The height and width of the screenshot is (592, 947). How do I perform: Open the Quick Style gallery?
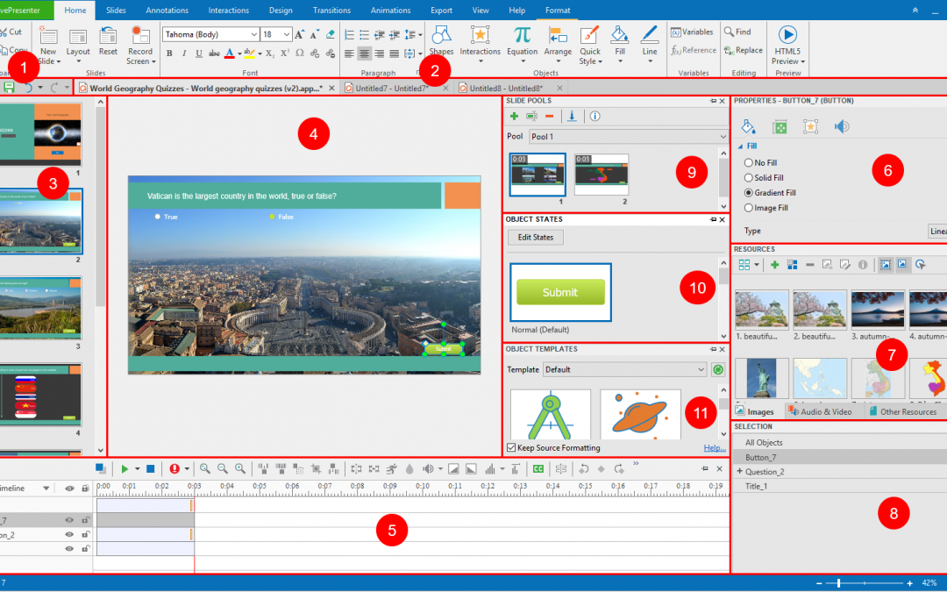[x=589, y=46]
